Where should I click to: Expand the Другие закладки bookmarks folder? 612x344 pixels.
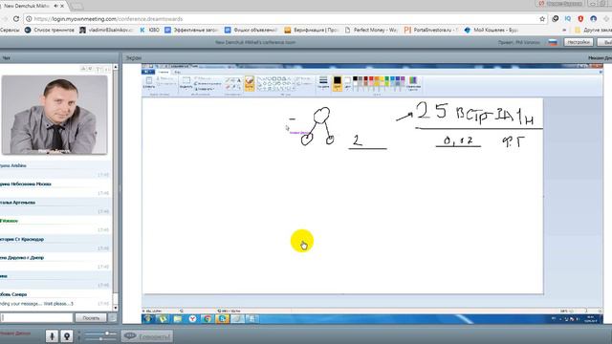pos(593,30)
